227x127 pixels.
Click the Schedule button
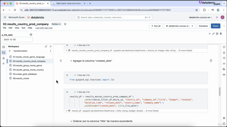point(203,26)
